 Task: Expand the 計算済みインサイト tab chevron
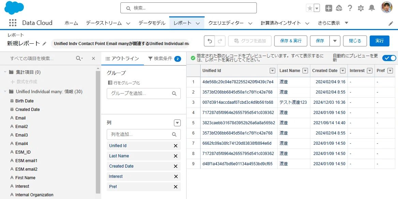(307, 24)
